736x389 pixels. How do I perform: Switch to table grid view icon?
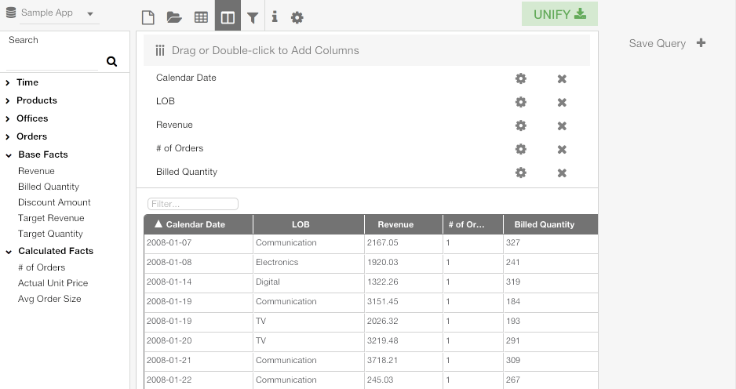point(201,17)
